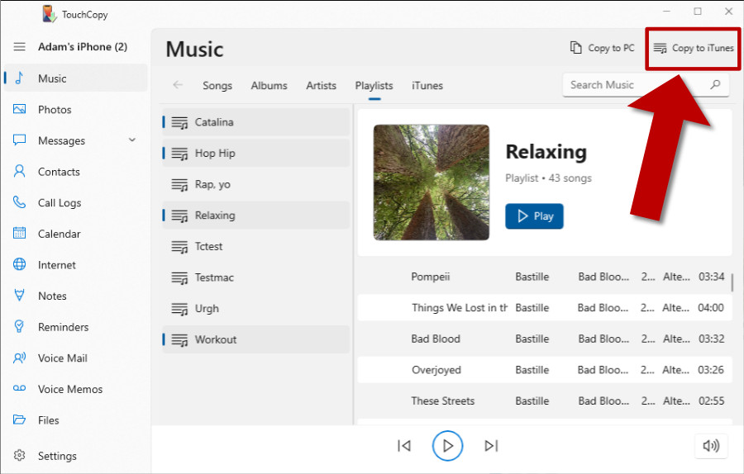Click the Copy to PC button
744x474 pixels.
pyautogui.click(x=602, y=48)
